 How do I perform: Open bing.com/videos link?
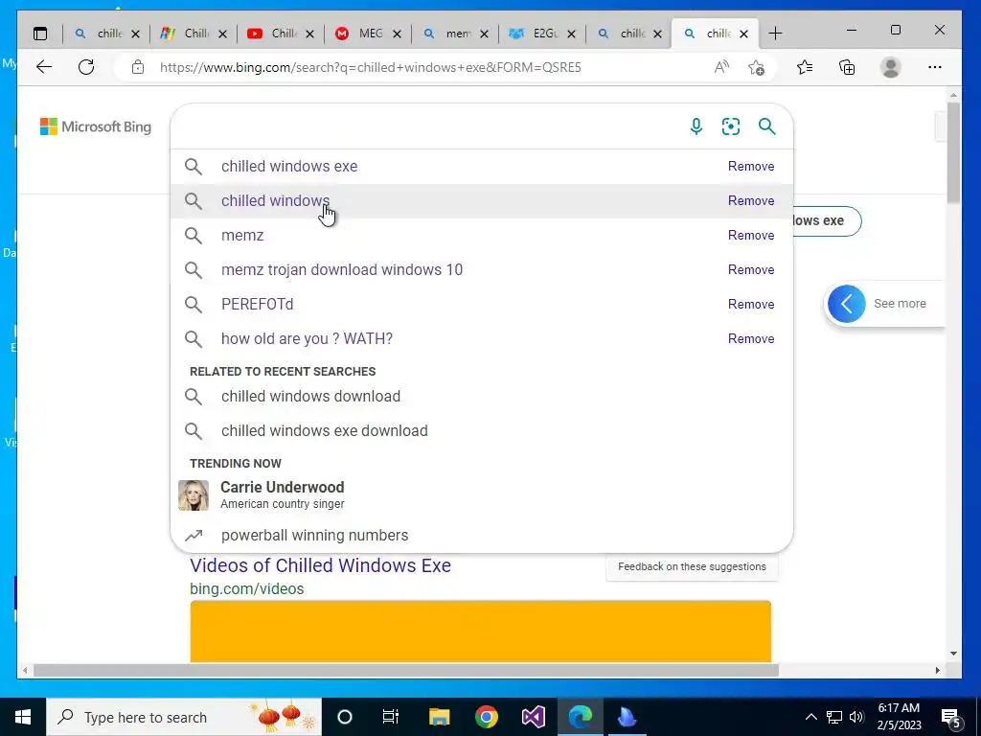(x=246, y=589)
